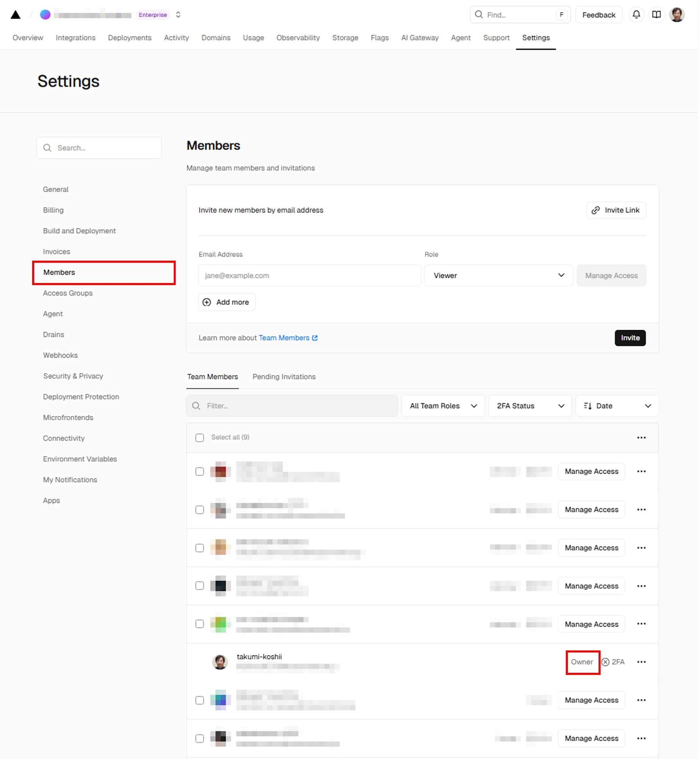This screenshot has height=759, width=699.
Task: Open the Role dropdown showing Viewer
Action: 498,276
